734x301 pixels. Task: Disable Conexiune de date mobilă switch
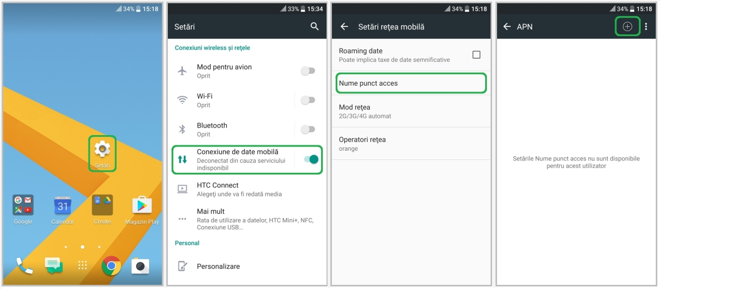pos(311,159)
